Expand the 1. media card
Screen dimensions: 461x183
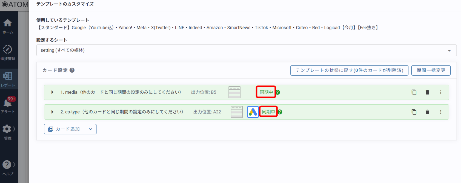52,92
